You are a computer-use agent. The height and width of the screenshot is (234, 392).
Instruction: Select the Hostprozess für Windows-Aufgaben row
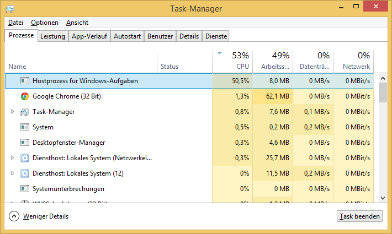pos(189,81)
